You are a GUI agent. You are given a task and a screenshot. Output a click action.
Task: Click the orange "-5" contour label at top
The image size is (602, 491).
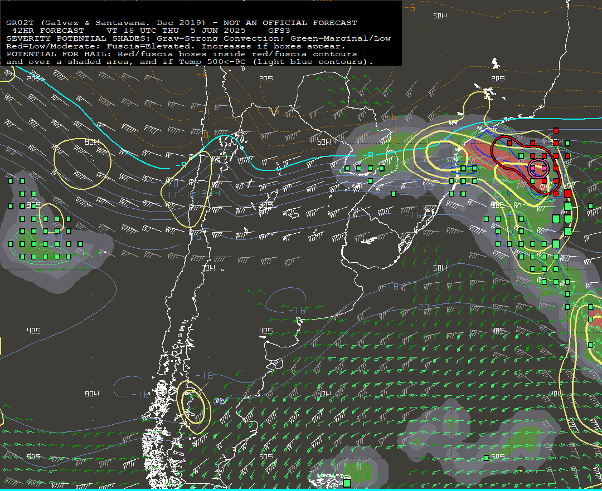(410, 8)
